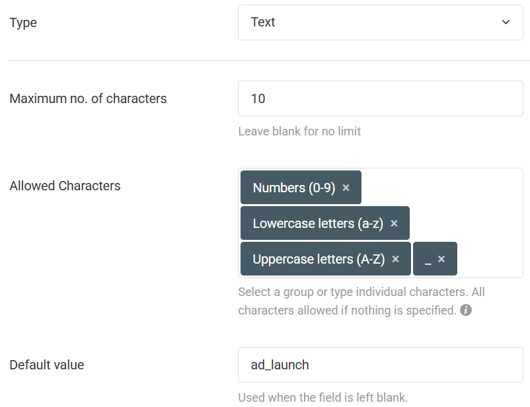Click the Maximum no. of characters label
Image resolution: width=530 pixels, height=407 pixels.
pos(88,99)
